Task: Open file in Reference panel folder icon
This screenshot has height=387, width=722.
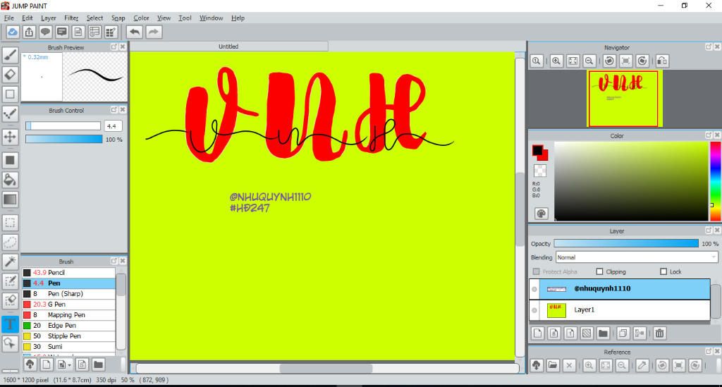Action: coord(553,365)
